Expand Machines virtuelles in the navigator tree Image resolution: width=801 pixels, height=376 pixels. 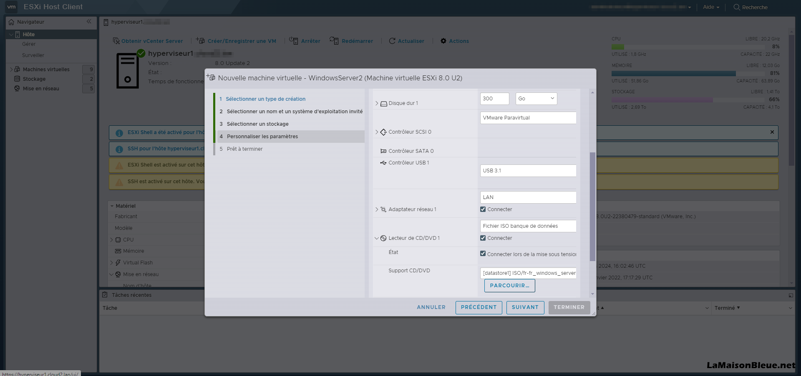11,70
